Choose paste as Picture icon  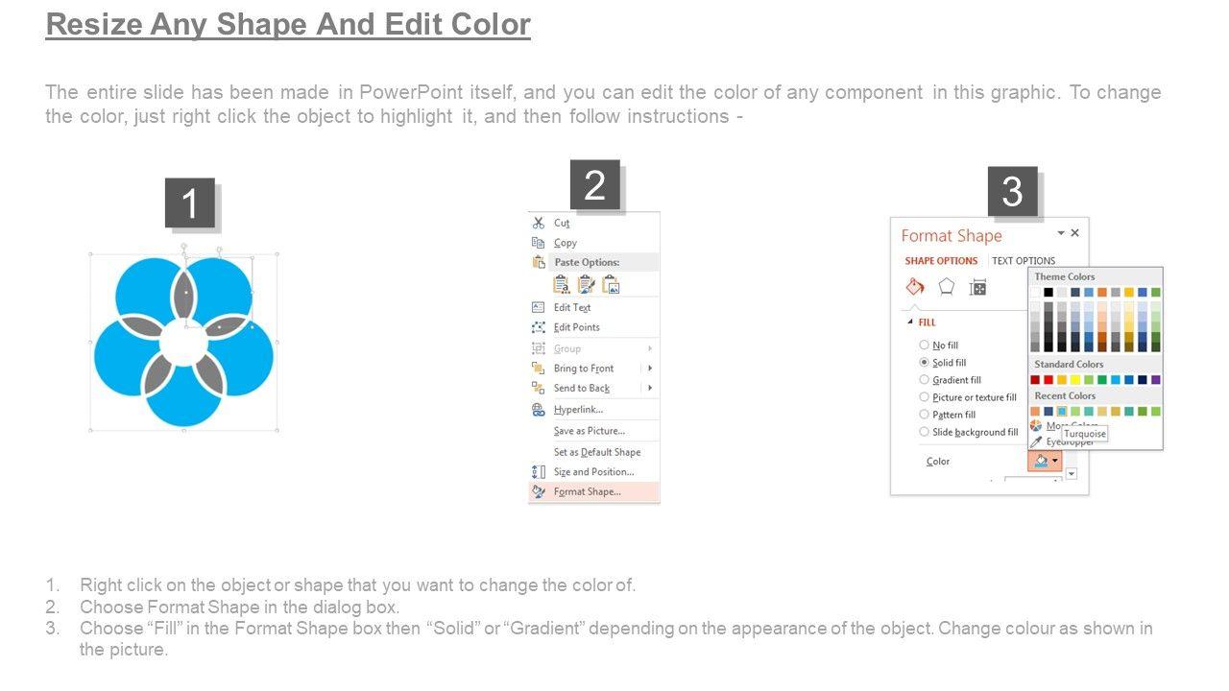611,284
